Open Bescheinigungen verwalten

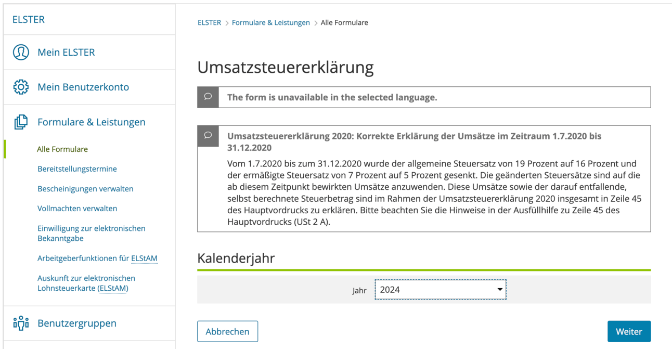[85, 189]
